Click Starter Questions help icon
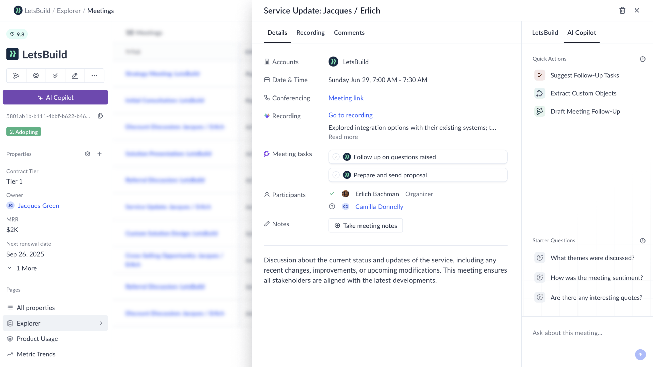The width and height of the screenshot is (653, 367). (x=642, y=241)
